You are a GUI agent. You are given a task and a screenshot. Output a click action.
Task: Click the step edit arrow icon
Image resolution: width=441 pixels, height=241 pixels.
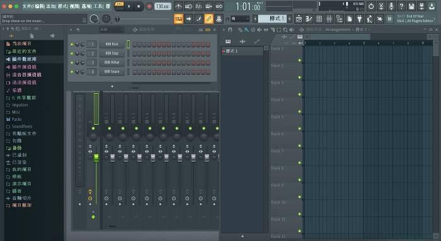(x=189, y=19)
